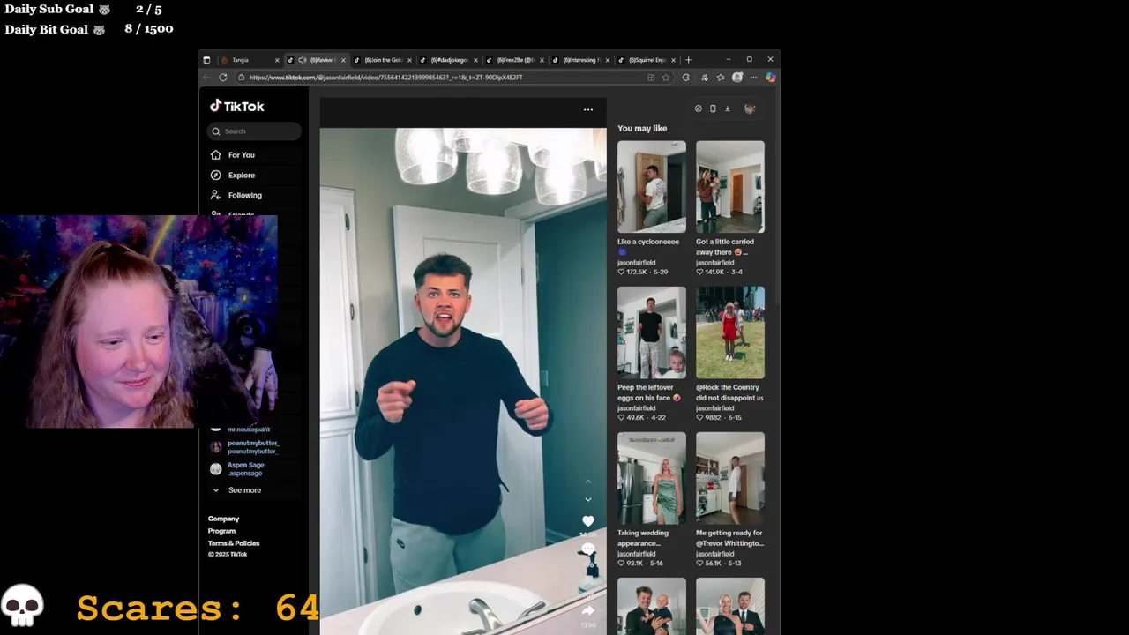The width and height of the screenshot is (1129, 635).
Task: Switch to the '(6)#dadjokege' tab
Action: [x=449, y=60]
